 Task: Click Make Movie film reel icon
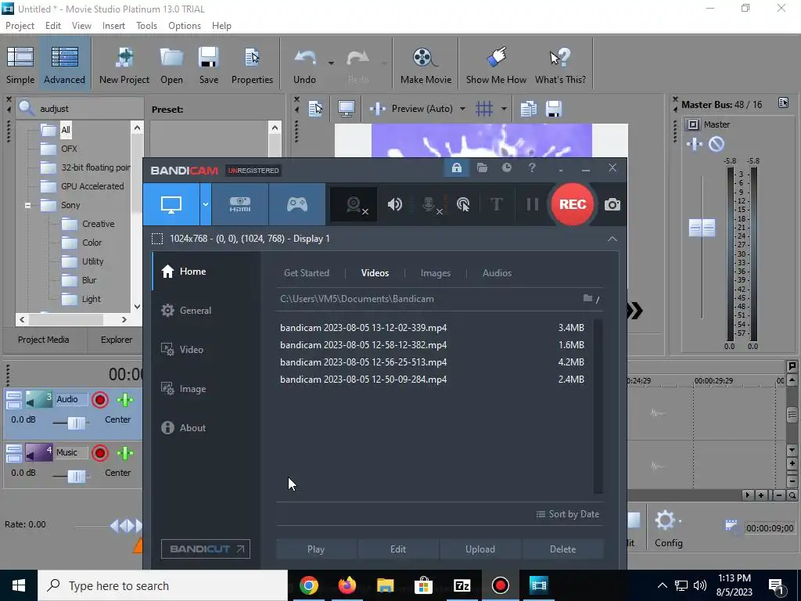[x=426, y=65]
